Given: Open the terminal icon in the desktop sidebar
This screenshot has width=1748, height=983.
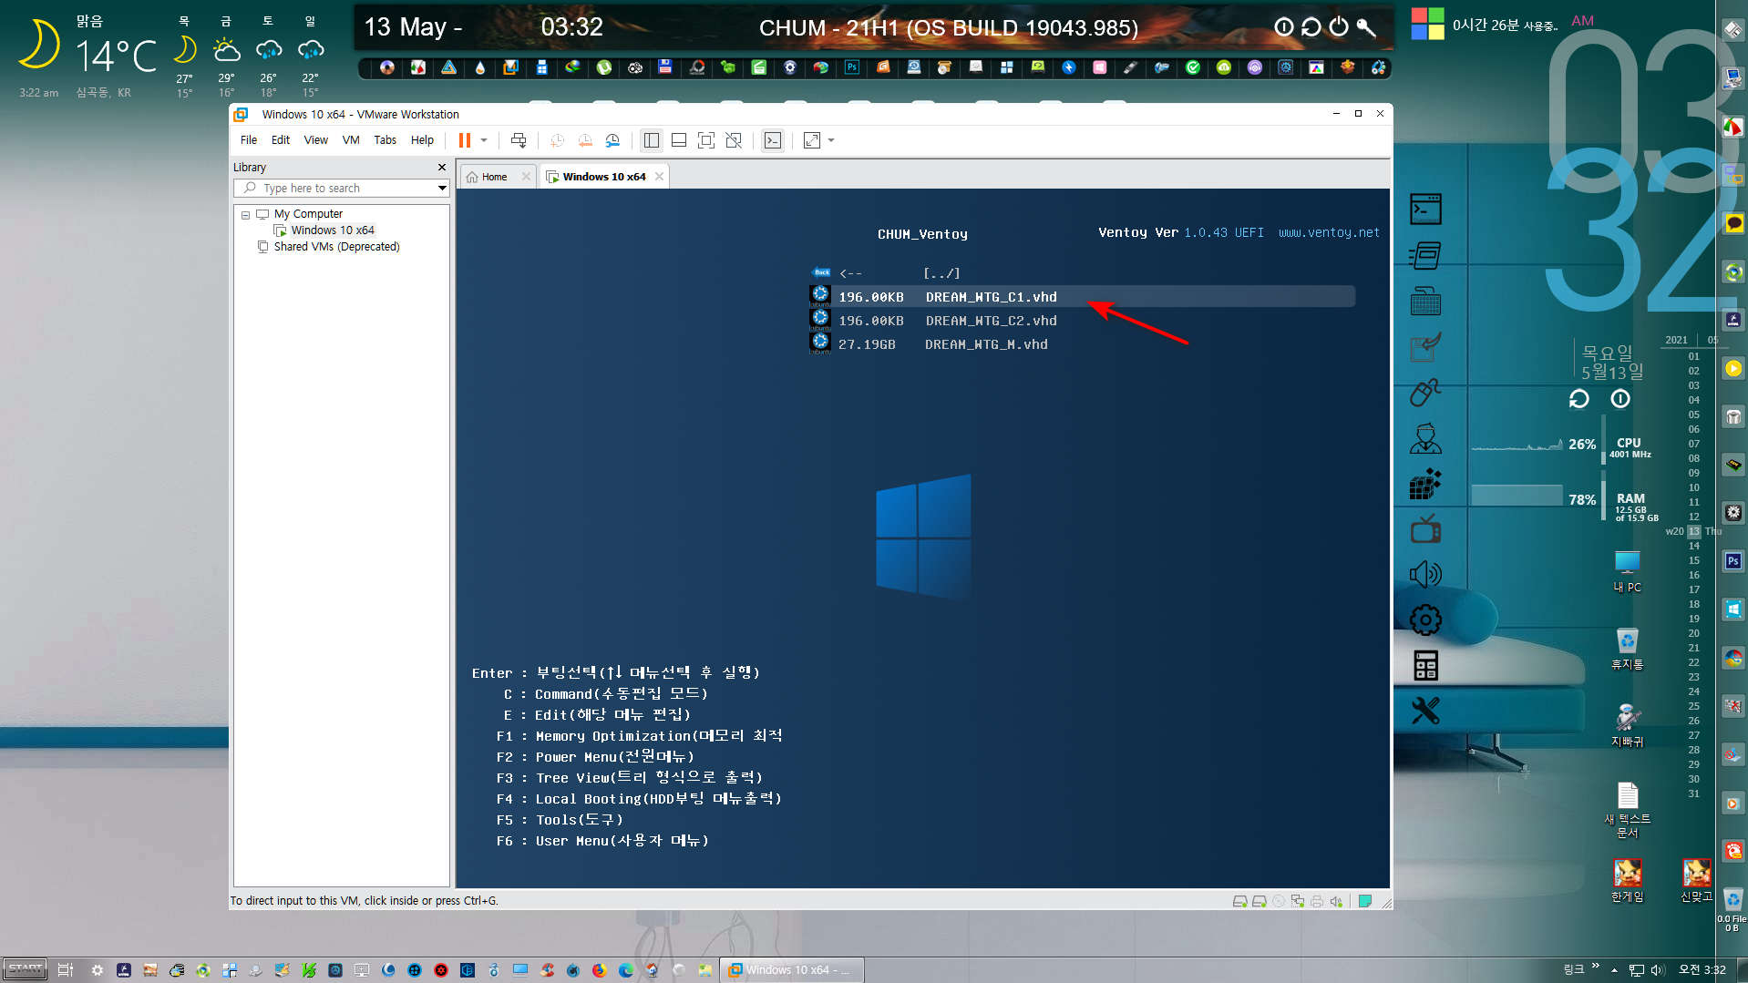Looking at the screenshot, I should pyautogui.click(x=1425, y=210).
